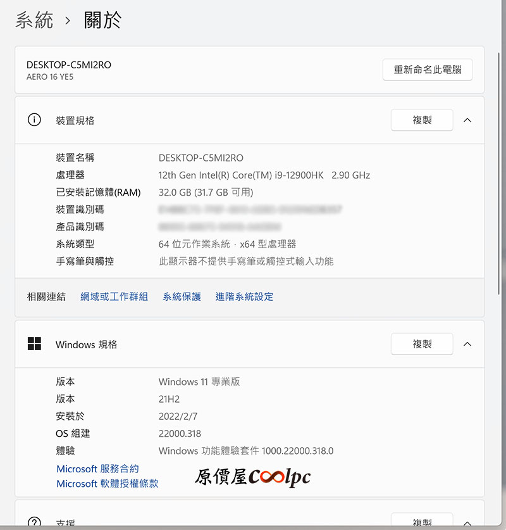Select the processor value i9-12900HK 2.90 GHz
This screenshot has height=530, width=506.
pos(264,175)
